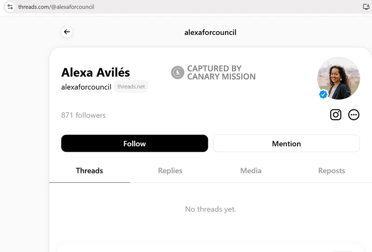Image resolution: width=372 pixels, height=252 pixels.
Task: Click the Captured by Canary Mission text
Action: coord(221,72)
